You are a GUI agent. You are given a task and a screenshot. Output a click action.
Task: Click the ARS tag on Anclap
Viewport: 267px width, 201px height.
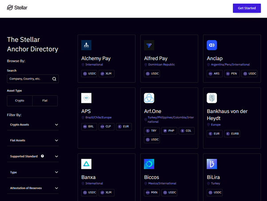coord(215,74)
